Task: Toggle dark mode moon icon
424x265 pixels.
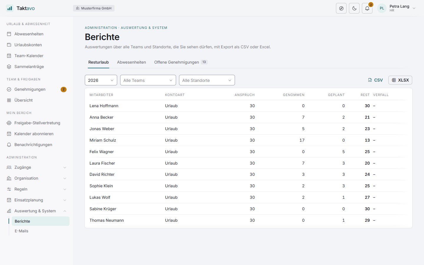Action: click(354, 8)
